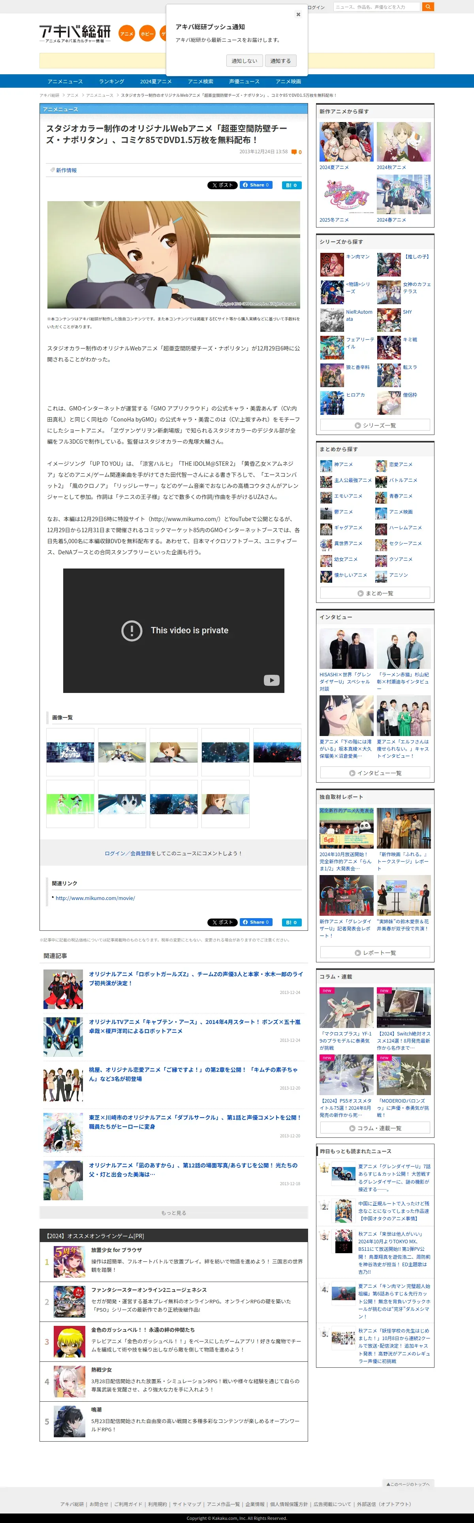Click the シリーズ一覧 button
Screen dimensions: 474x1523
coord(375,425)
